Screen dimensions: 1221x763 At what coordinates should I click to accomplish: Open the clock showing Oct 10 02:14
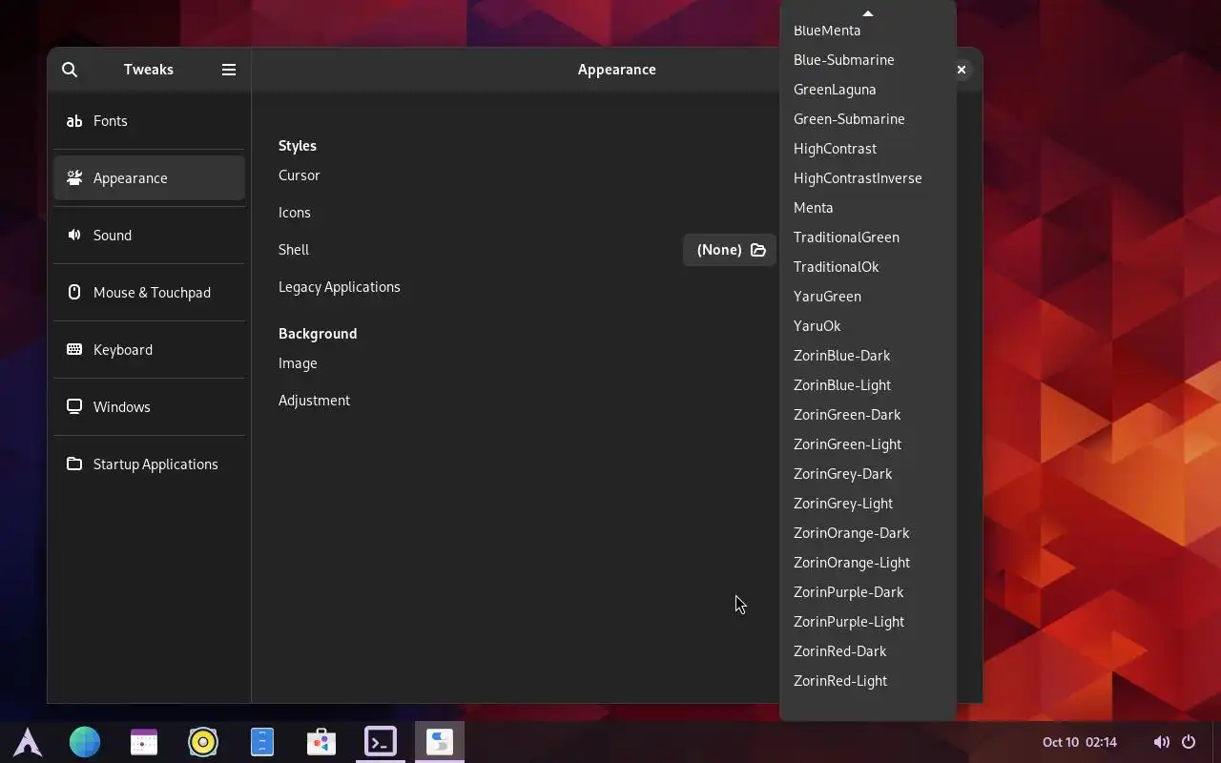point(1080,742)
